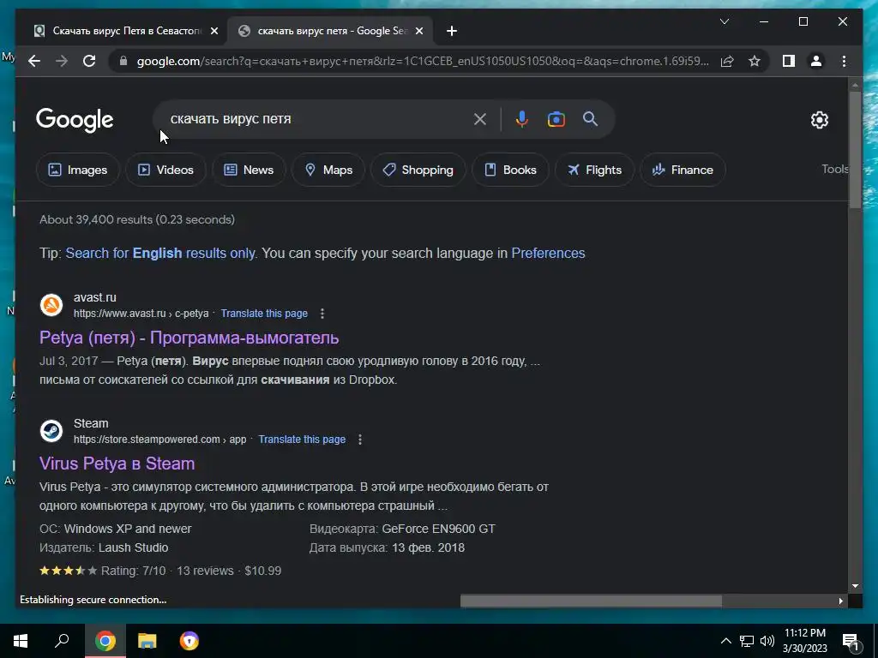Open File Explorer from the taskbar
The image size is (878, 658).
[x=147, y=641]
